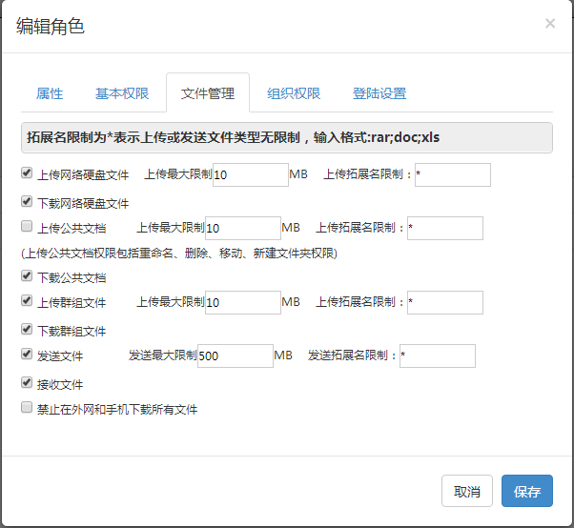The height and width of the screenshot is (528, 574).
Task: Focus the 发送拓展名限制 input field
Action: click(438, 355)
